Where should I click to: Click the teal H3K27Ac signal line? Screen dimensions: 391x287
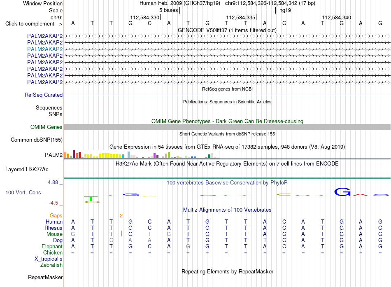tap(228, 178)
